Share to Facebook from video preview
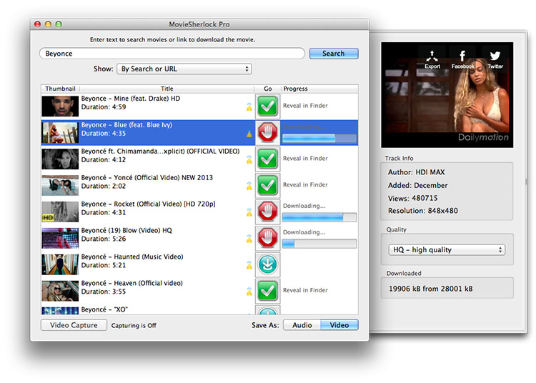The width and height of the screenshot is (536, 383). point(462,59)
